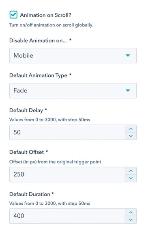Viewport: 146px width, 238px height.
Task: Click the 'Animation on Scroll?' label text
Action: (46, 15)
